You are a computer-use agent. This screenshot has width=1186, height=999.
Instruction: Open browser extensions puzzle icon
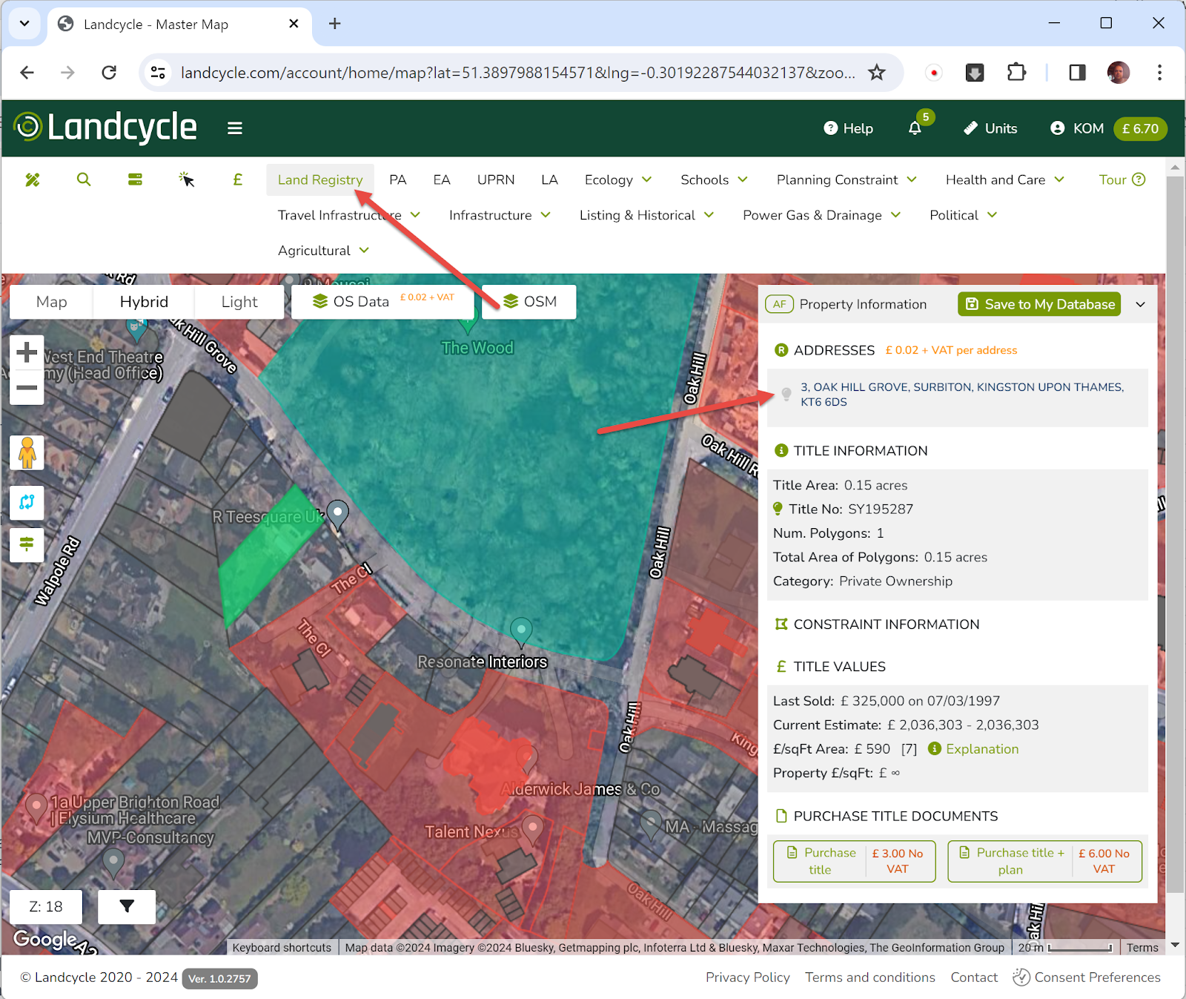[x=1016, y=73]
